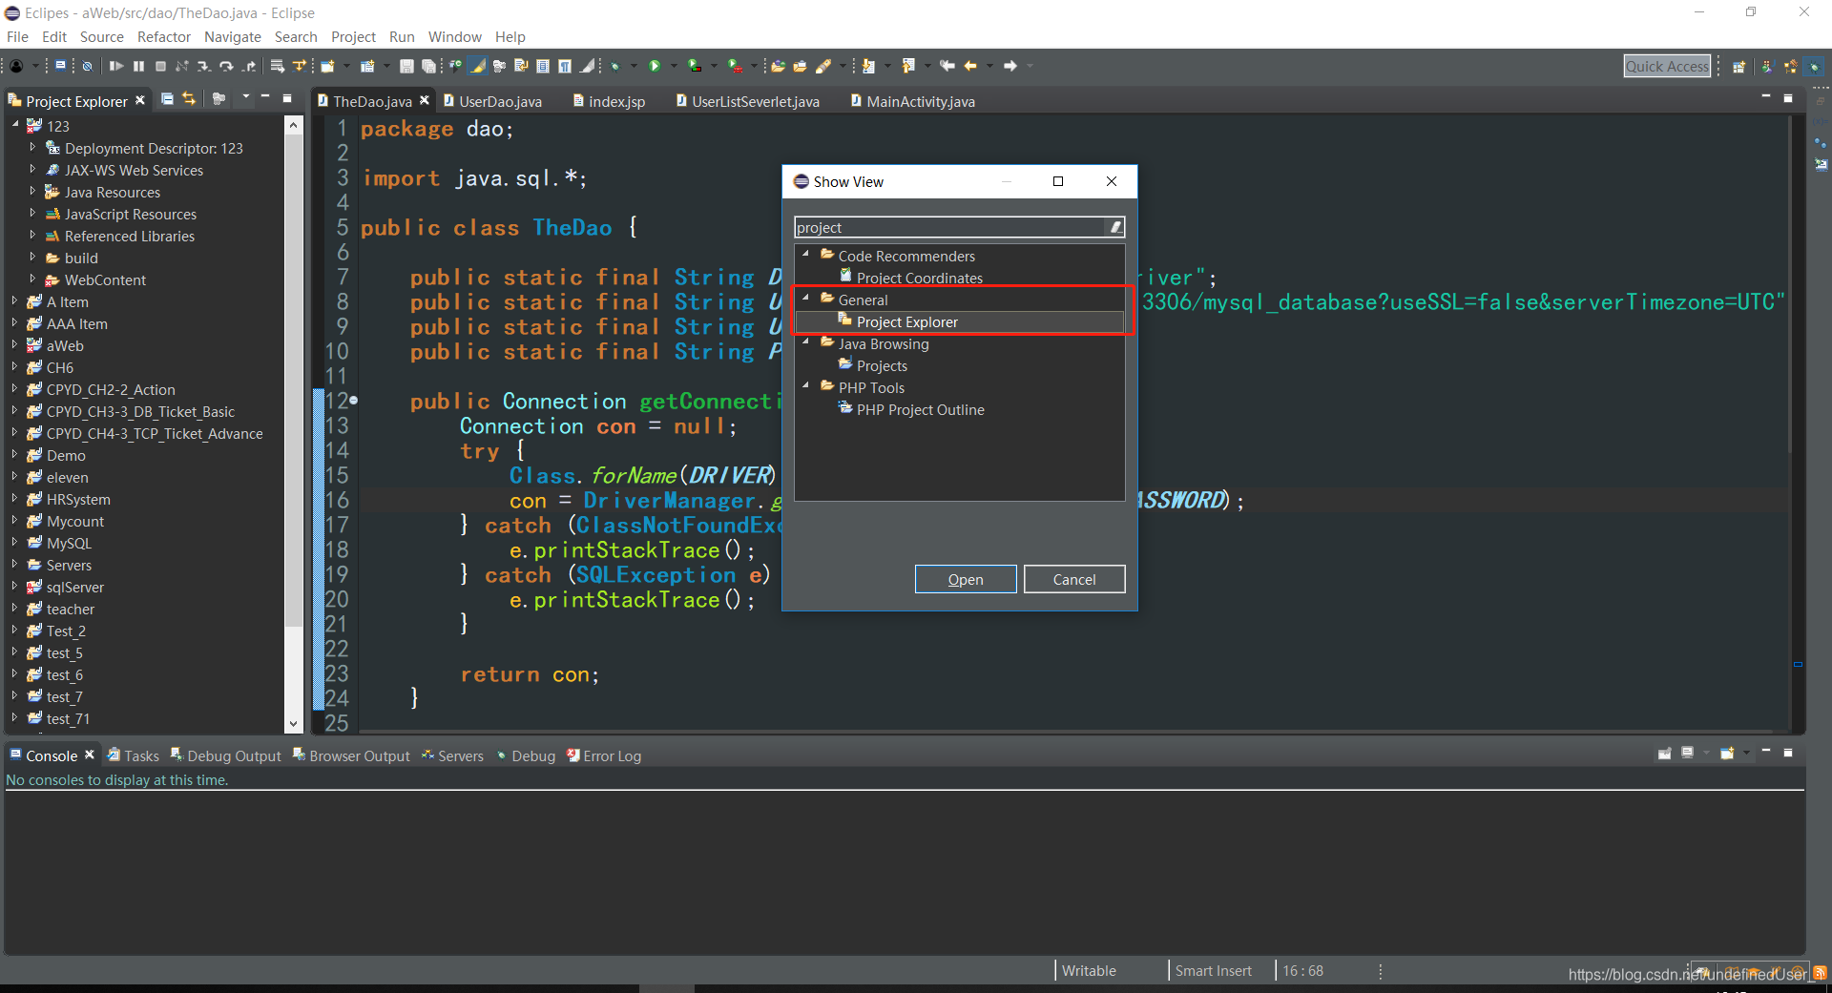Click the Step Over toolbar icon

[226, 66]
